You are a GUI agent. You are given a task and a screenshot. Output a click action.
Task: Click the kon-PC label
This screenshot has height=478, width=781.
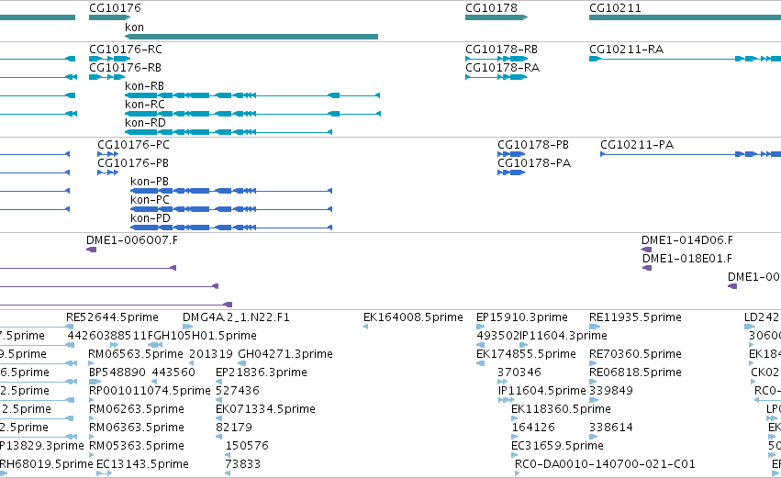[150, 200]
